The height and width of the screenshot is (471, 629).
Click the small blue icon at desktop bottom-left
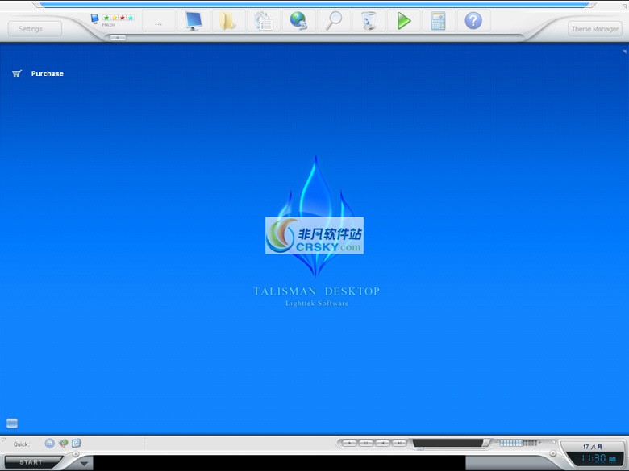pos(12,423)
